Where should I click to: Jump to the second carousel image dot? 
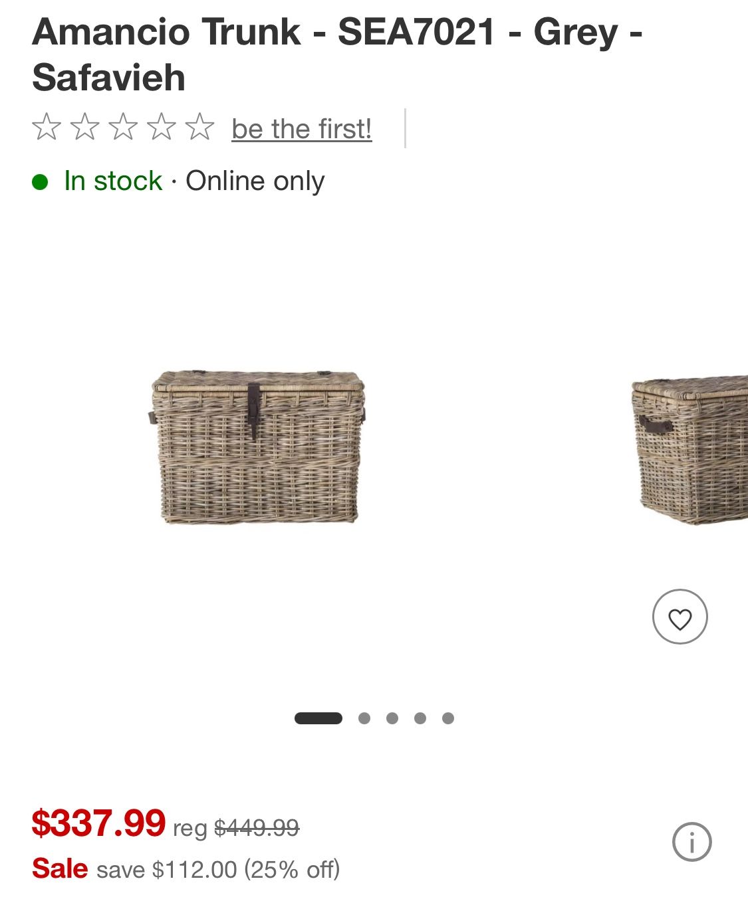tap(364, 718)
